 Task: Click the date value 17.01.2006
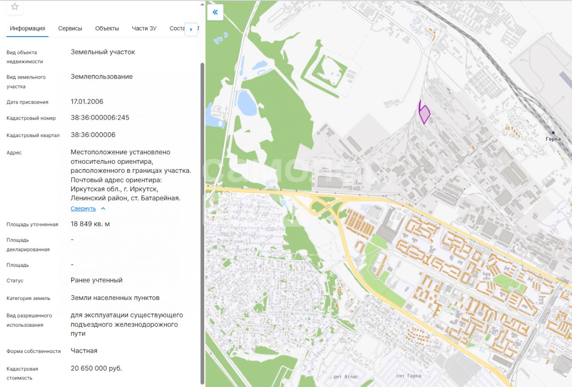pos(87,102)
